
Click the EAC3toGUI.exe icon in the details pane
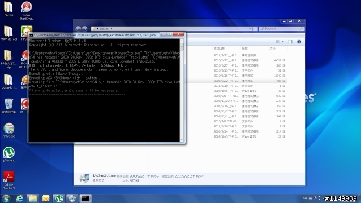84,178
